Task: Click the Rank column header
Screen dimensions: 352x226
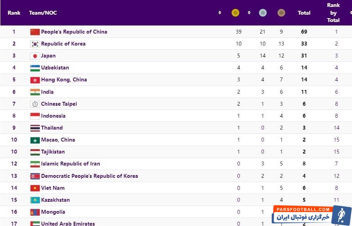Action: 14,13
